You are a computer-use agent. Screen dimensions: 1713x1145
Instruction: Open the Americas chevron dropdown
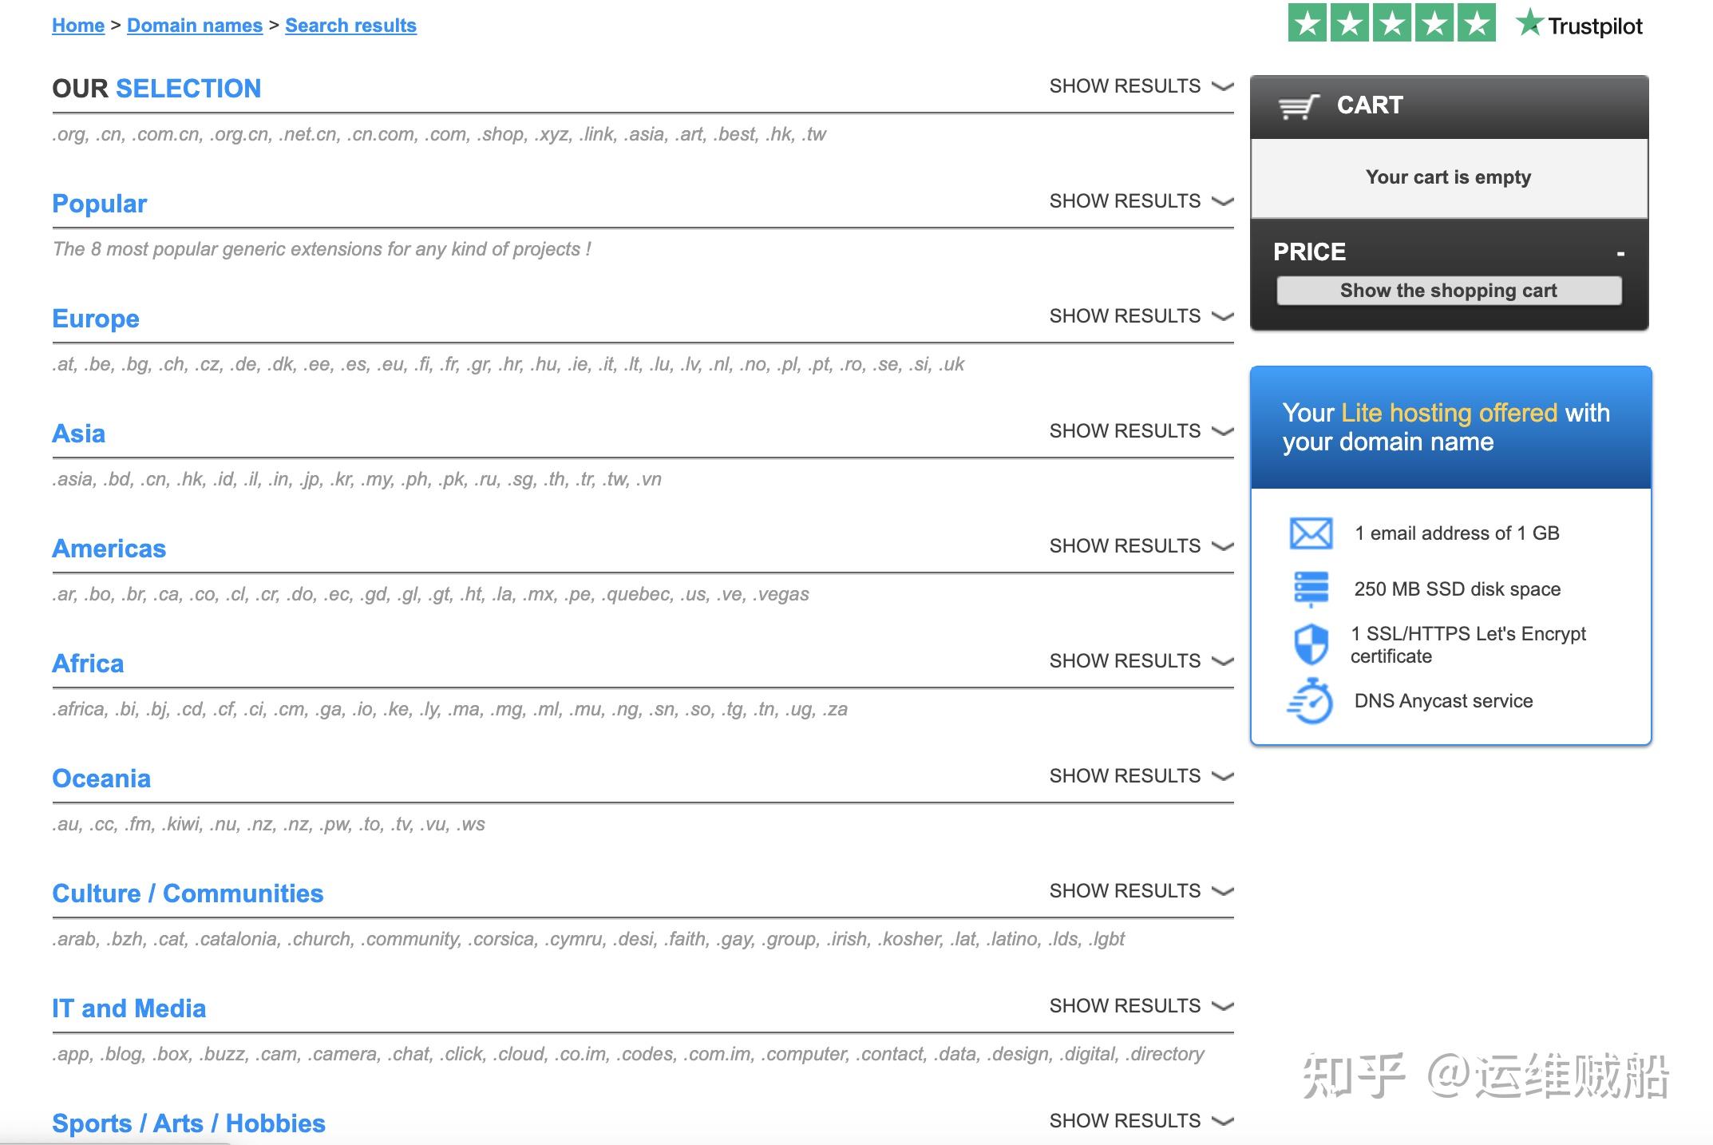click(x=1222, y=546)
